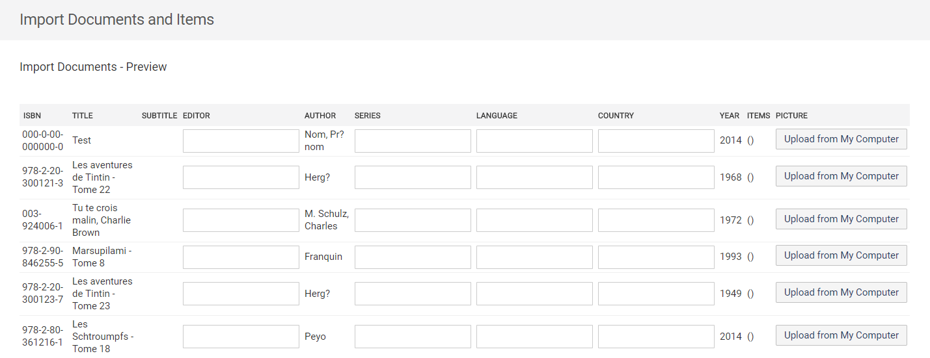This screenshot has width=930, height=358.
Task: Focus the Editor field for Test book
Action: click(241, 141)
